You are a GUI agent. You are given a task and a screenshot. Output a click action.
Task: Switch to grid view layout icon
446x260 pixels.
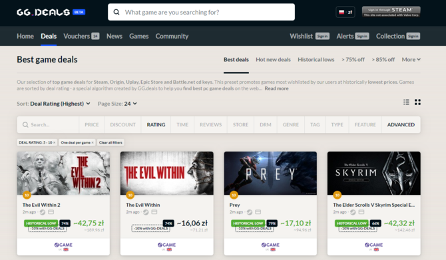pos(417,102)
